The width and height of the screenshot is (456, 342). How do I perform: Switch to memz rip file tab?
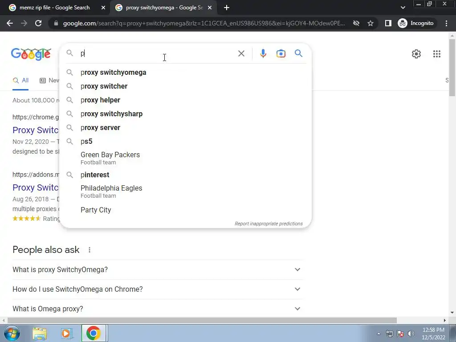54,8
